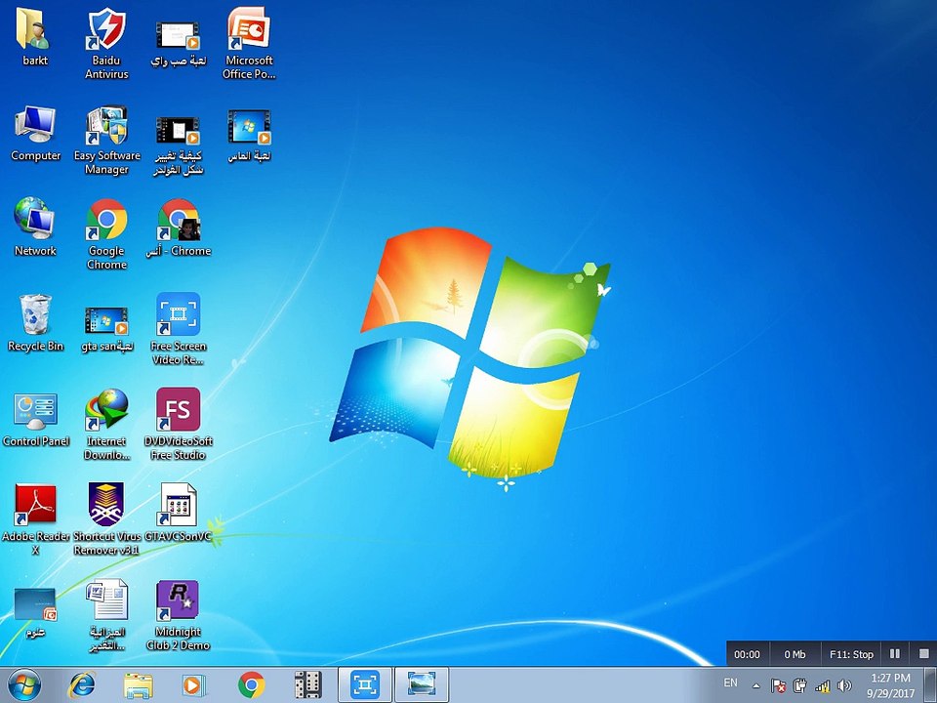The image size is (937, 703).
Task: Click the Windows Start button
Action: pyautogui.click(x=24, y=685)
